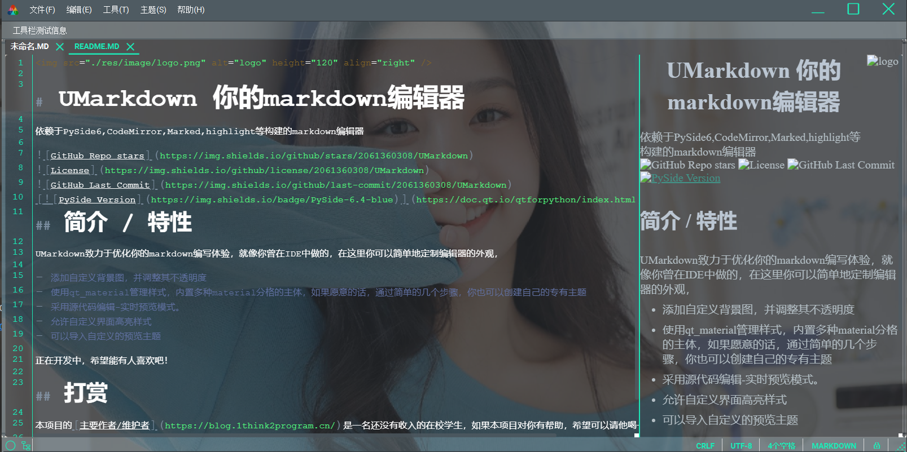The width and height of the screenshot is (907, 452).
Task: Click the License link text on line 8
Action: [x=69, y=170]
